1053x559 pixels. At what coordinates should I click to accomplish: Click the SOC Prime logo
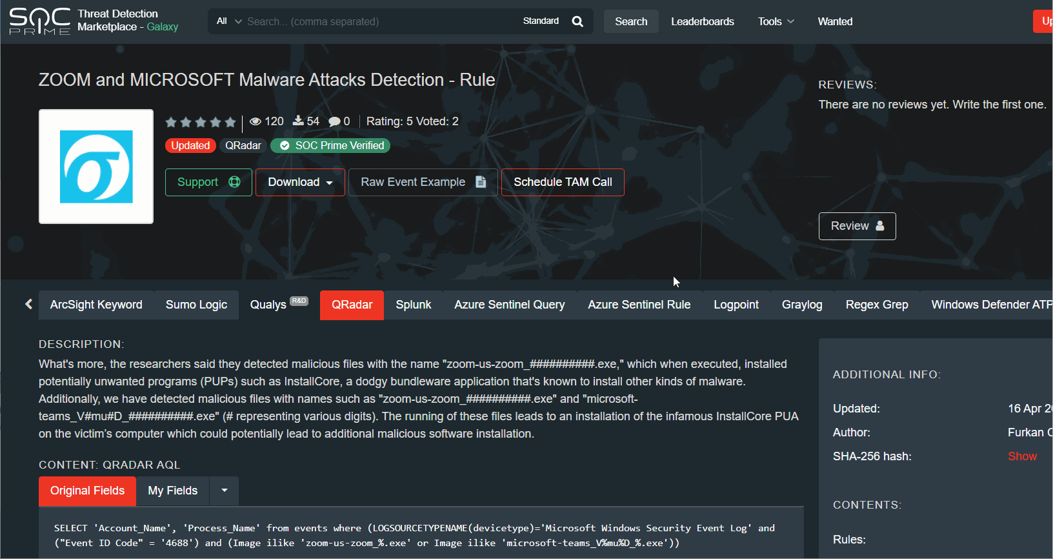40,21
